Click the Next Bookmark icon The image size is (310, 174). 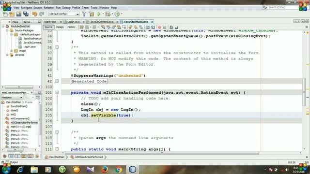click(x=136, y=27)
